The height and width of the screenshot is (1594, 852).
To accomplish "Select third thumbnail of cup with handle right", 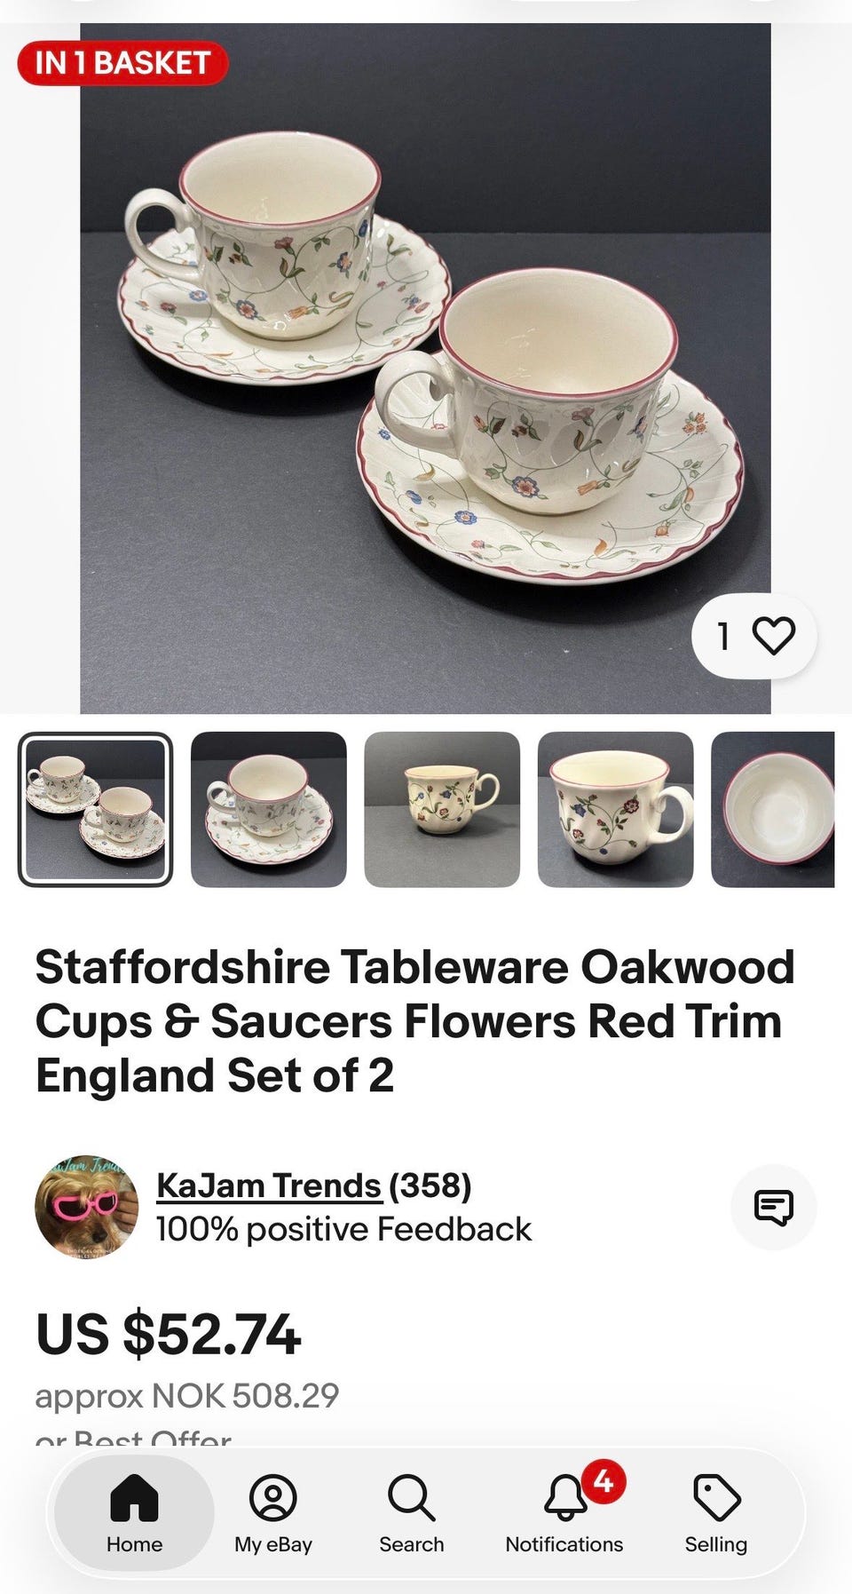I will (442, 809).
